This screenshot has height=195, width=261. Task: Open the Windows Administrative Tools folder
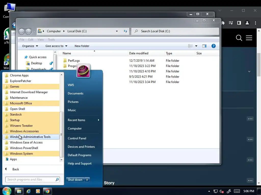31,137
